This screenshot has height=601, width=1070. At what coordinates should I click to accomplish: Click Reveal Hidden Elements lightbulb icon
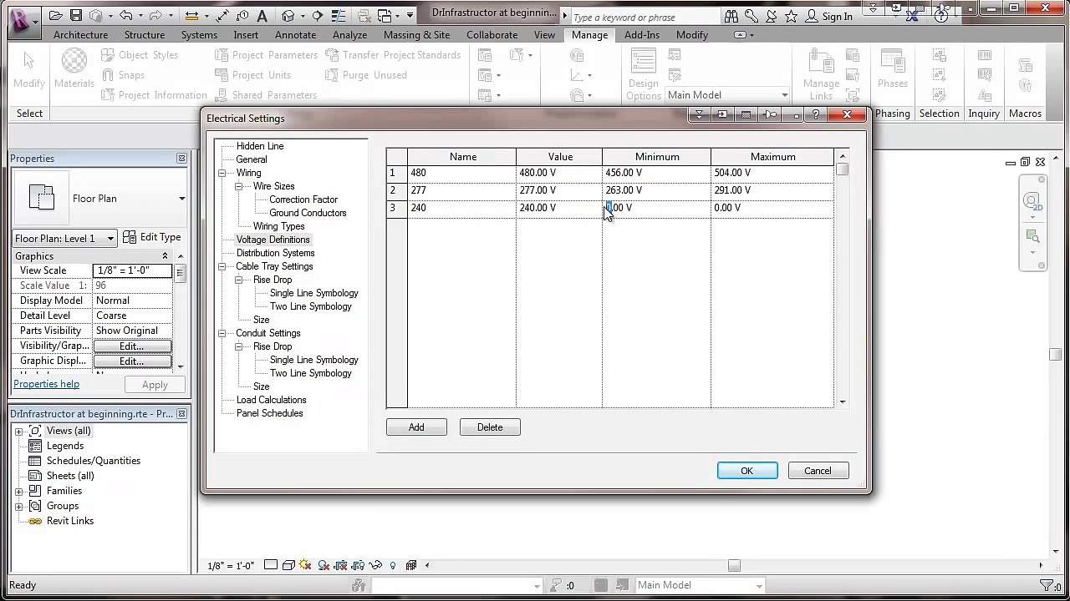(x=394, y=565)
